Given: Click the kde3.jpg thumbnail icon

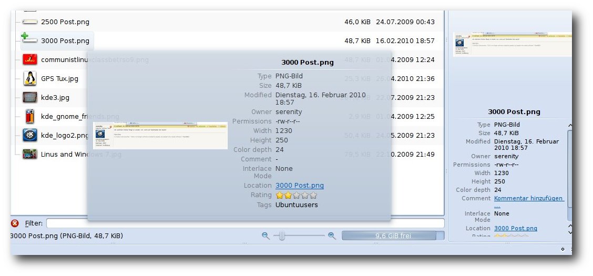Looking at the screenshot, I should tap(30, 97).
